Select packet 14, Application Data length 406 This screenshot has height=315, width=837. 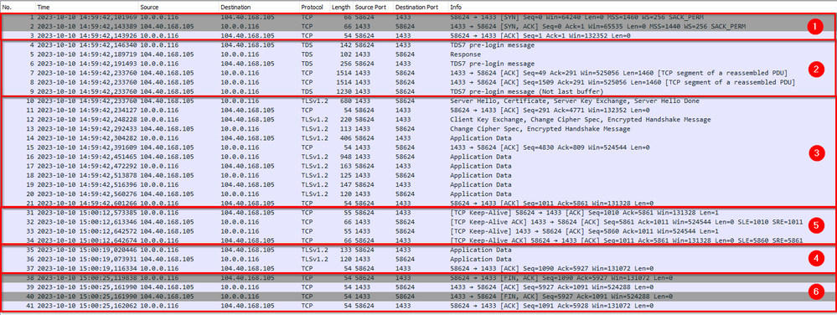419,137
